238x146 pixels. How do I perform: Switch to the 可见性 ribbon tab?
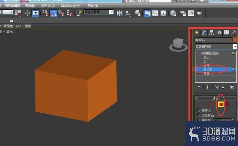(x=8, y=26)
